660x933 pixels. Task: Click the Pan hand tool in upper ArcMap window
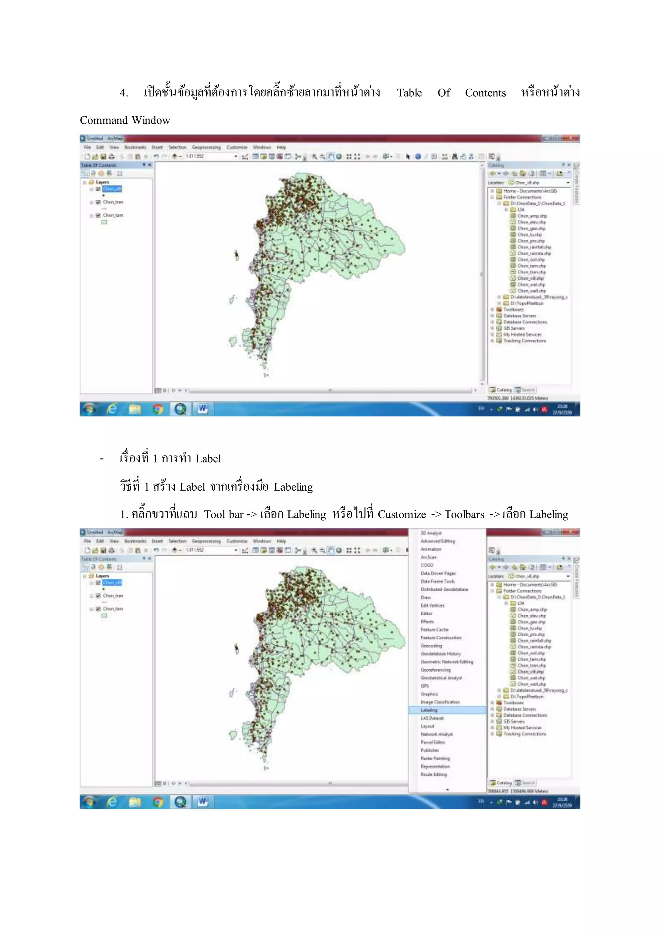pyautogui.click(x=331, y=157)
